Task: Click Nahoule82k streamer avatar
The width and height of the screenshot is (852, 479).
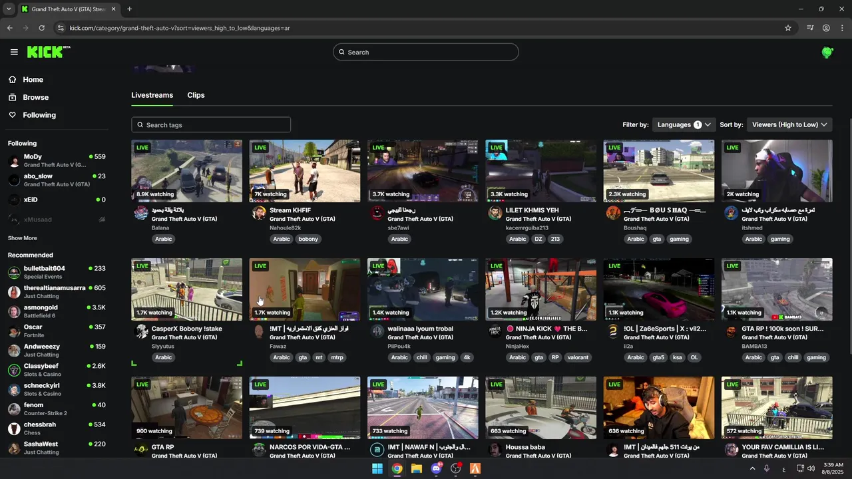Action: point(259,212)
